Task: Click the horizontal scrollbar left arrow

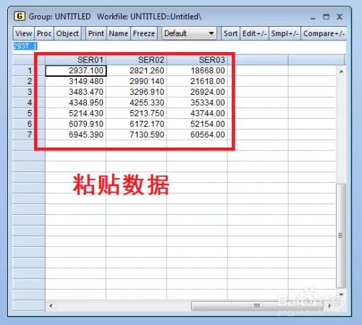Action: tap(51, 305)
